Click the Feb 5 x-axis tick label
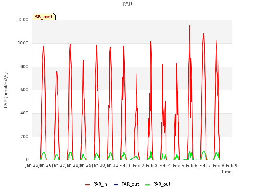Image resolution: width=256 pixels, height=192 pixels. point(178,166)
